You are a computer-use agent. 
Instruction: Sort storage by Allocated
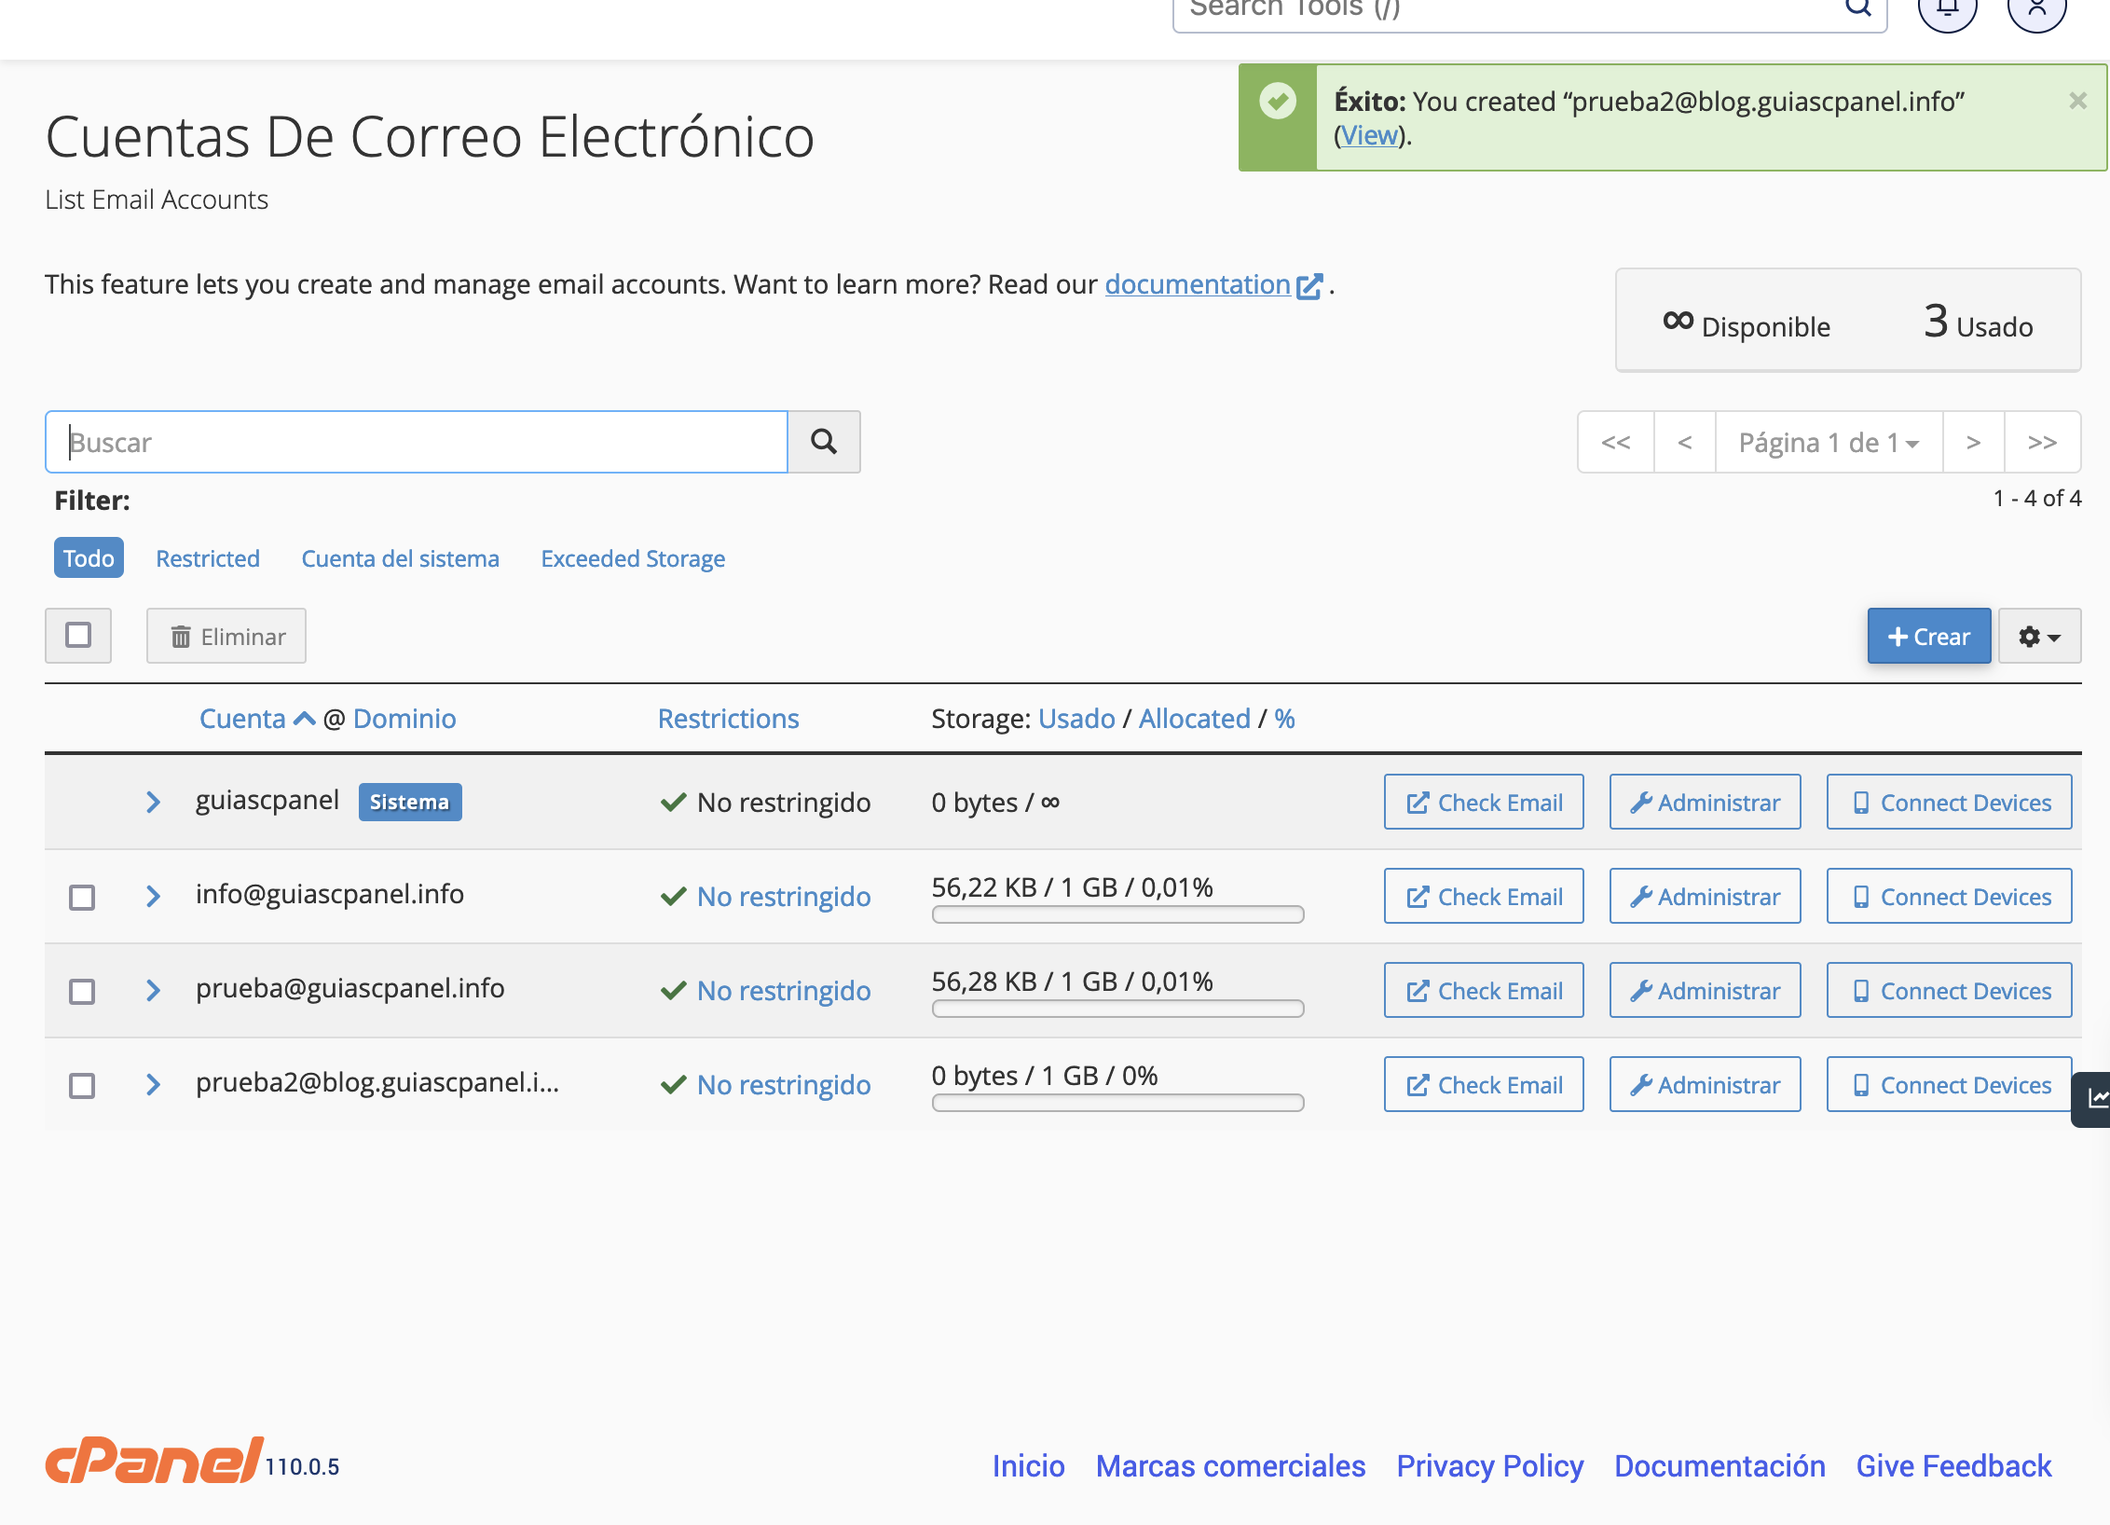tap(1194, 719)
